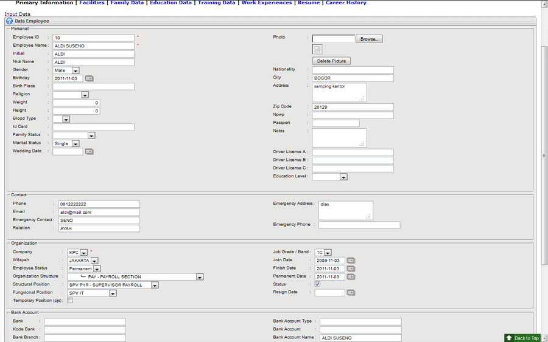Open the Finish Date calendar icon
Viewport: 548px width, 342px height.
point(351,268)
